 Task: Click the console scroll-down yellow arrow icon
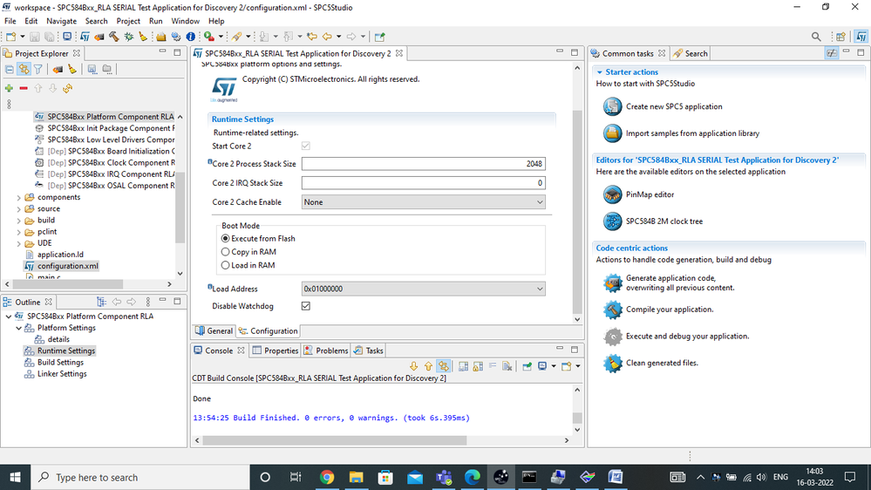[413, 366]
